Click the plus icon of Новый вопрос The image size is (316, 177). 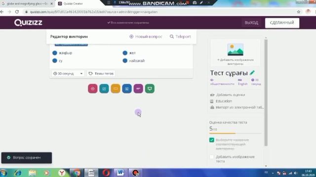[131, 36]
